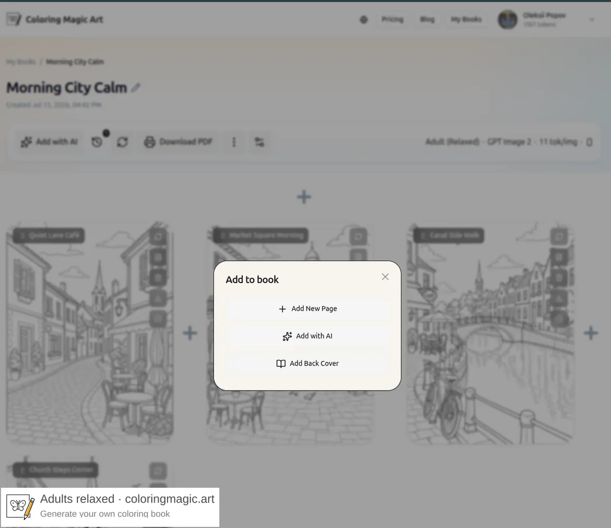Choose Add with AI in the dialog
This screenshot has height=528, width=611.
tap(308, 336)
